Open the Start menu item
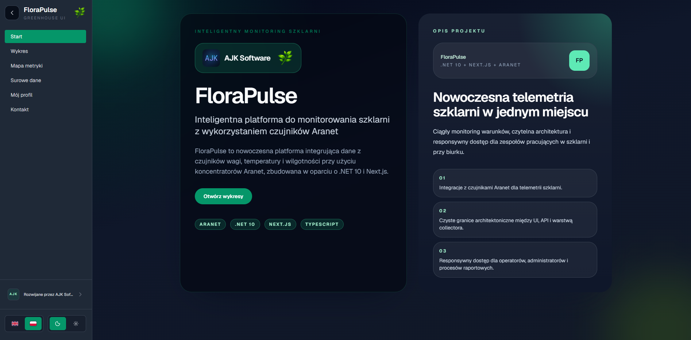This screenshot has height=340, width=691. point(45,36)
